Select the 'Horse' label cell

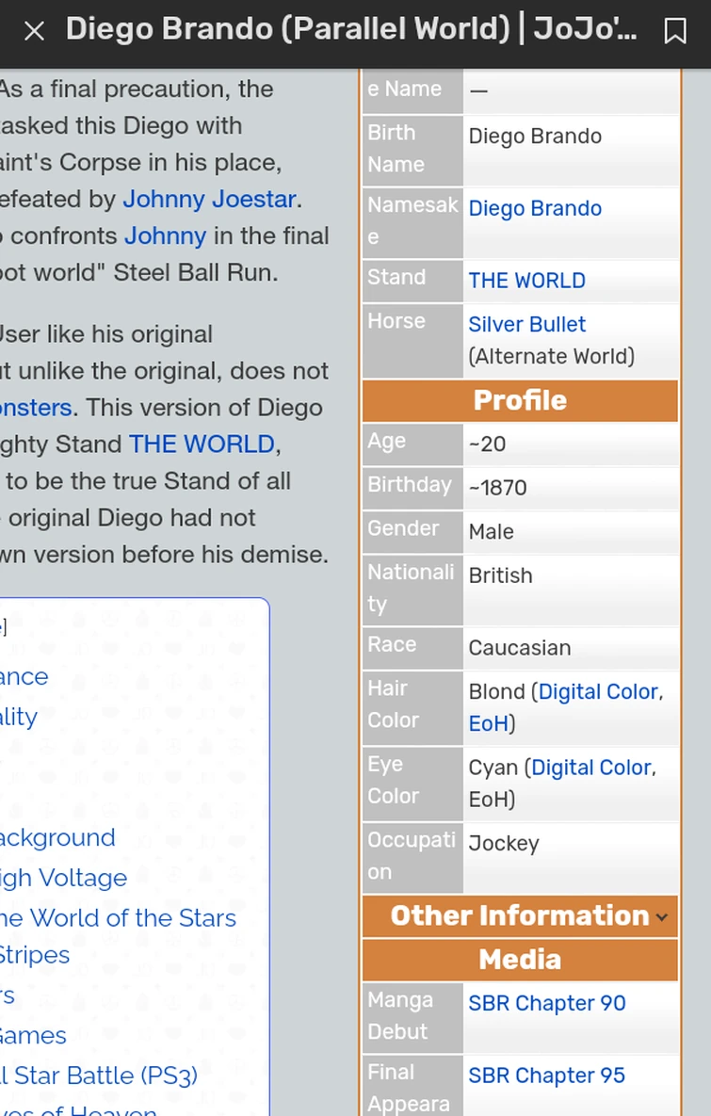(412, 340)
